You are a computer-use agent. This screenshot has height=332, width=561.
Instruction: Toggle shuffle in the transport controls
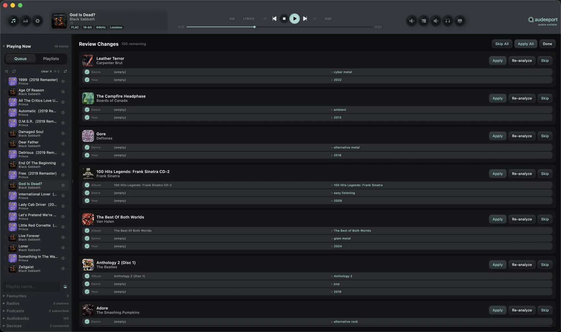(265, 19)
